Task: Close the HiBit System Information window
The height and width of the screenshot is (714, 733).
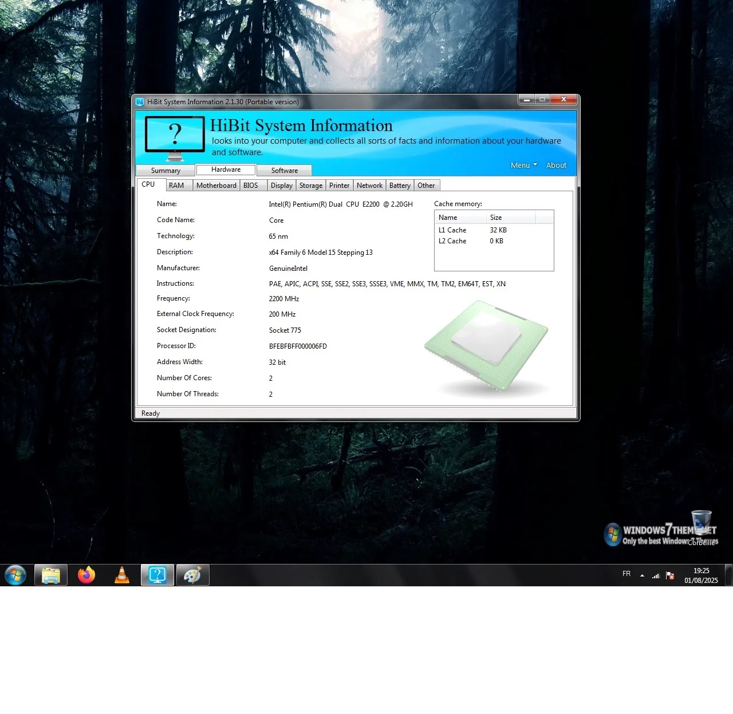Action: pyautogui.click(x=564, y=100)
